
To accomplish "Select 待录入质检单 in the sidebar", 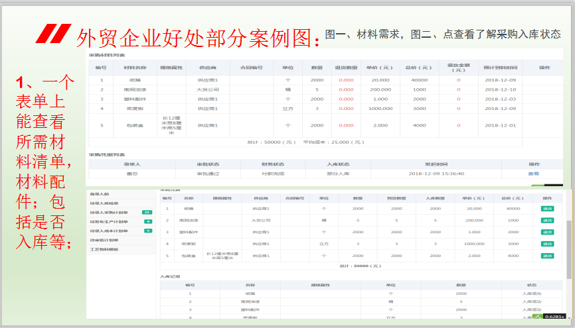I will coord(104,203).
